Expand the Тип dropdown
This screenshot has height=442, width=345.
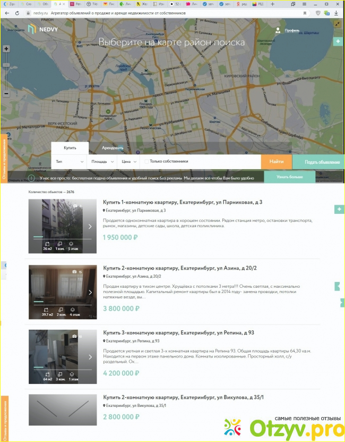(x=68, y=161)
